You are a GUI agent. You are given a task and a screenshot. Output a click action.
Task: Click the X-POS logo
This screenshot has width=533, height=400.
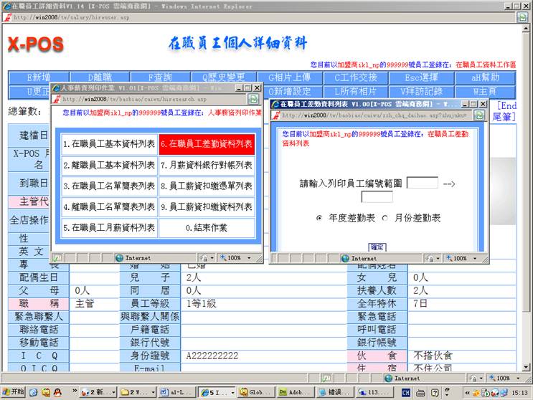[36, 44]
